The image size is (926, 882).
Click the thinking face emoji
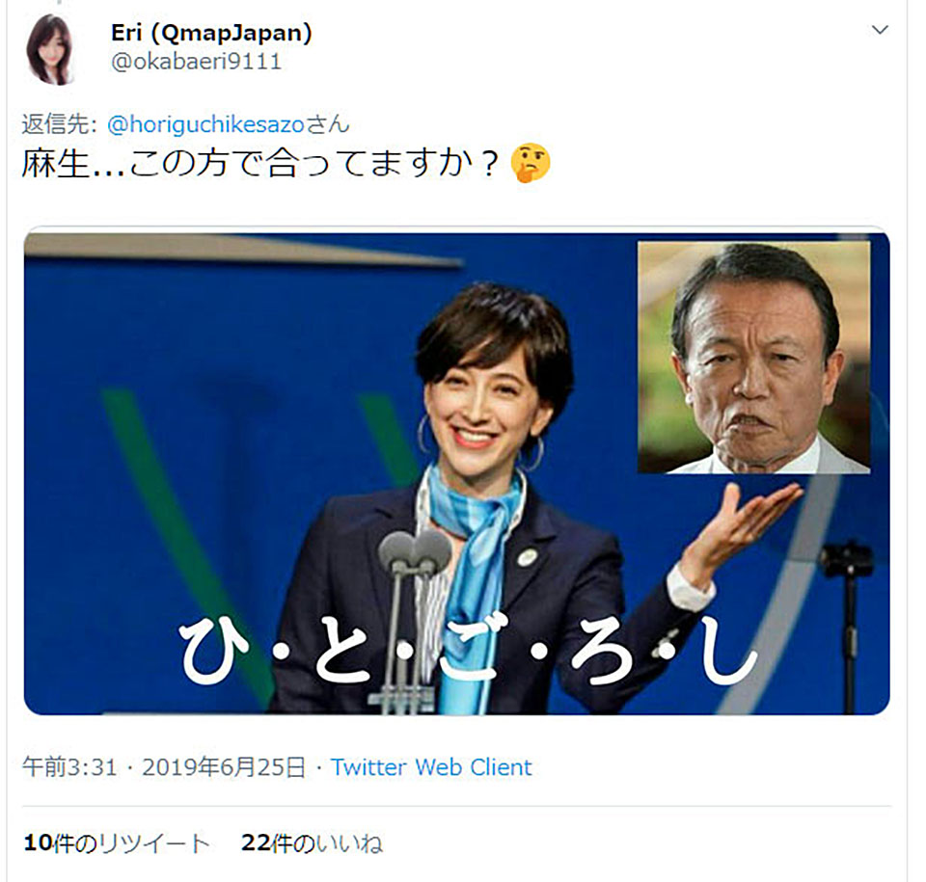pyautogui.click(x=530, y=164)
